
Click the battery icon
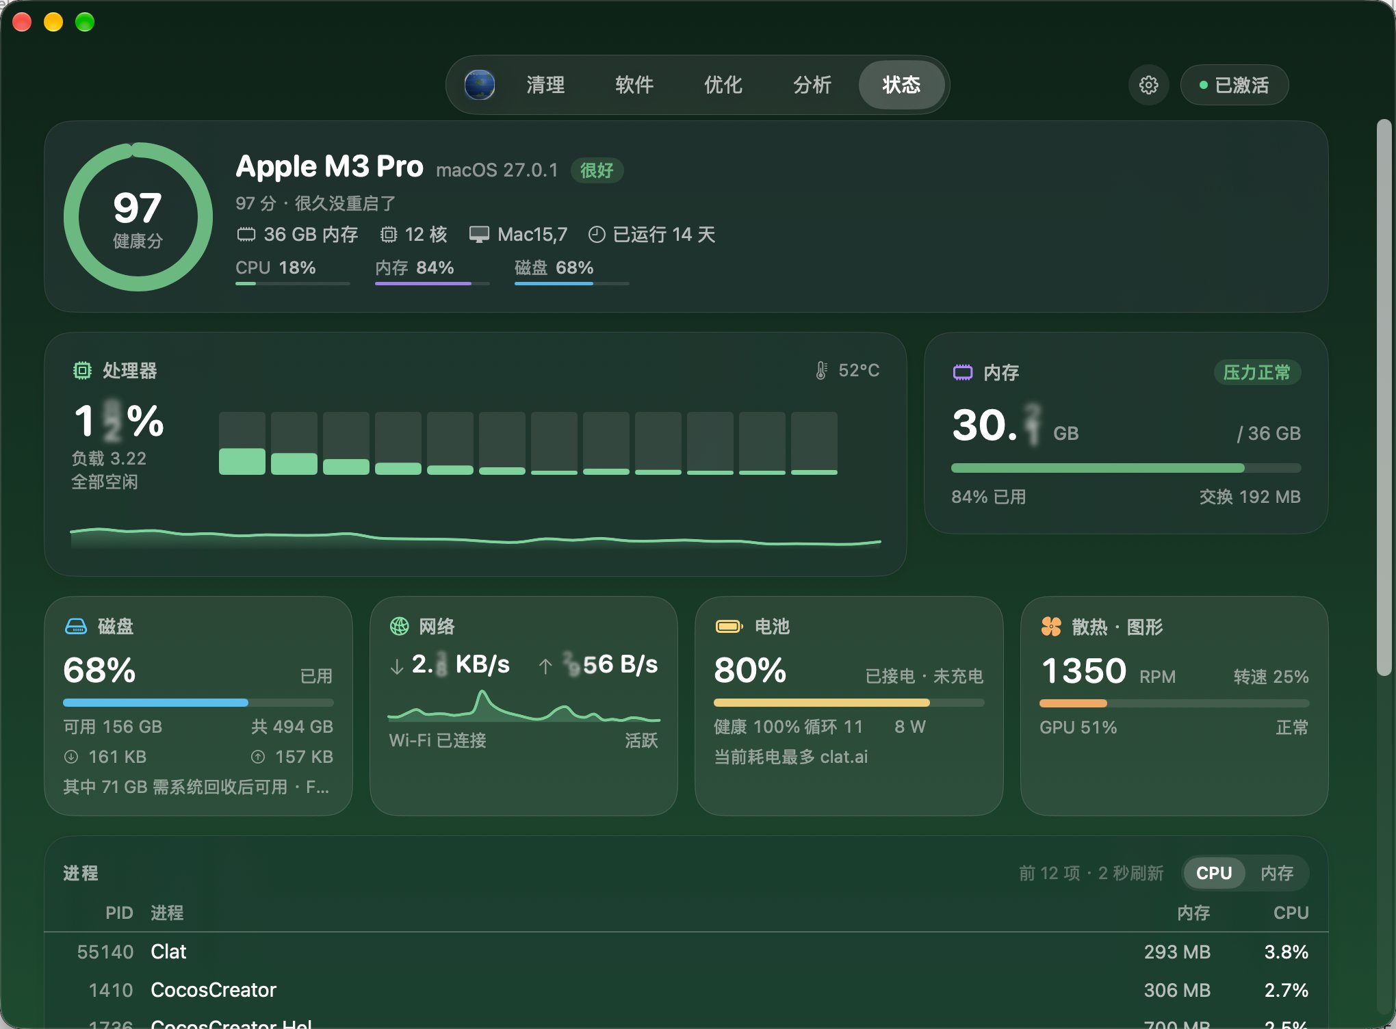click(x=729, y=626)
